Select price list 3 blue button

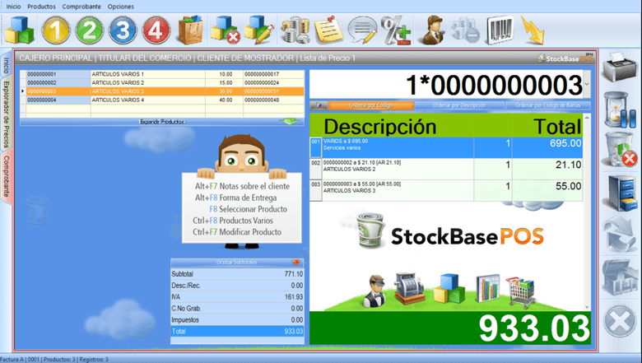coord(123,30)
